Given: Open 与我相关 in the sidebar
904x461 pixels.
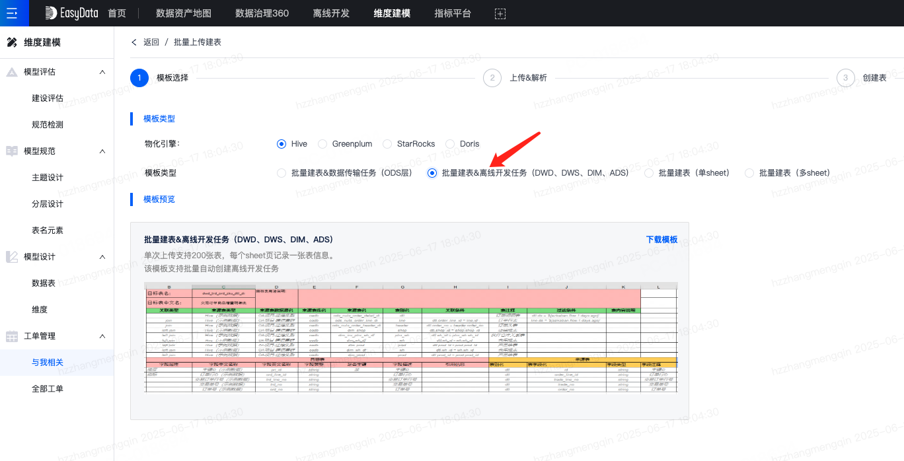Looking at the screenshot, I should [48, 363].
